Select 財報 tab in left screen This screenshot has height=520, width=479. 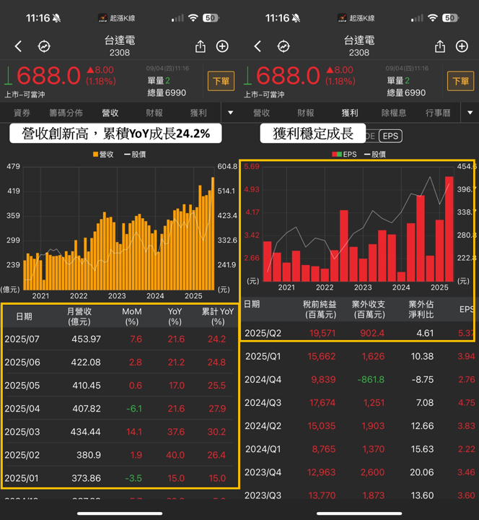pos(154,113)
